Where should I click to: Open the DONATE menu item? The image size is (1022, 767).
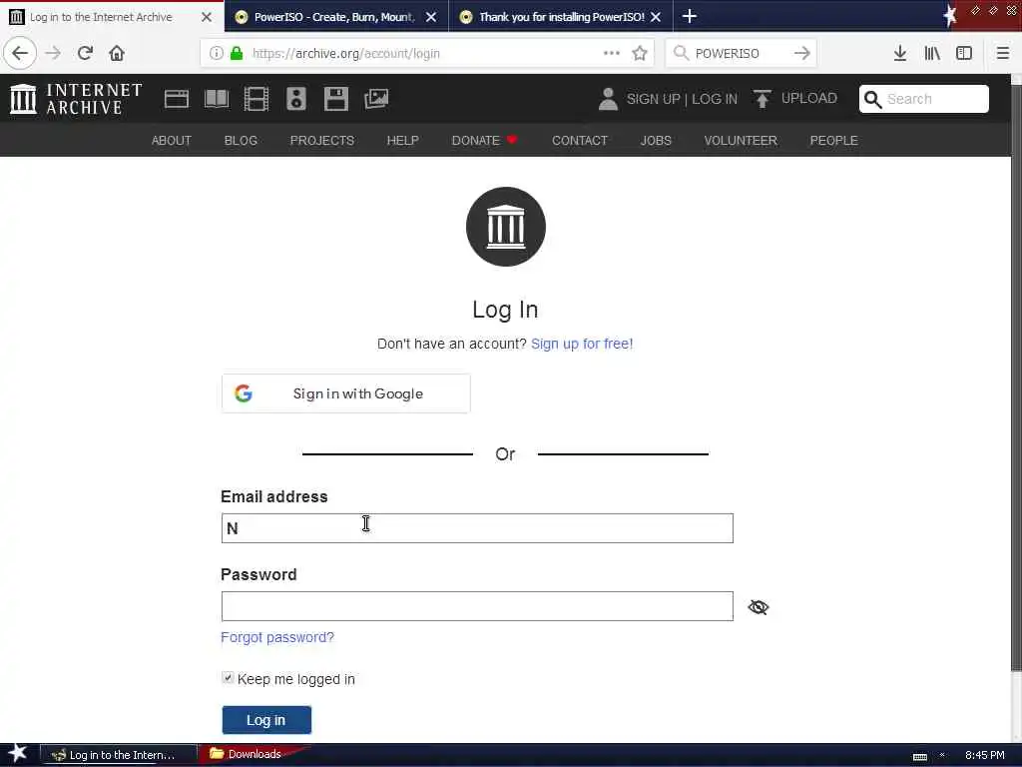(x=484, y=140)
